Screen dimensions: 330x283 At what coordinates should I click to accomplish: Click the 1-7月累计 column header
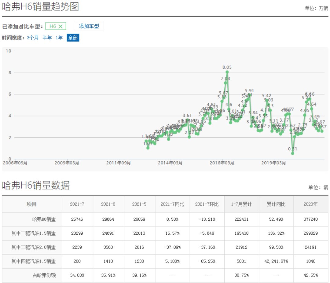click(241, 204)
